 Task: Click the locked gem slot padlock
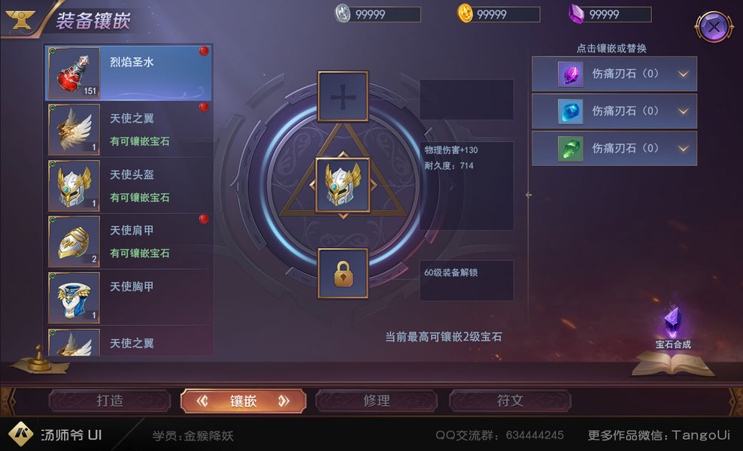coord(343,274)
